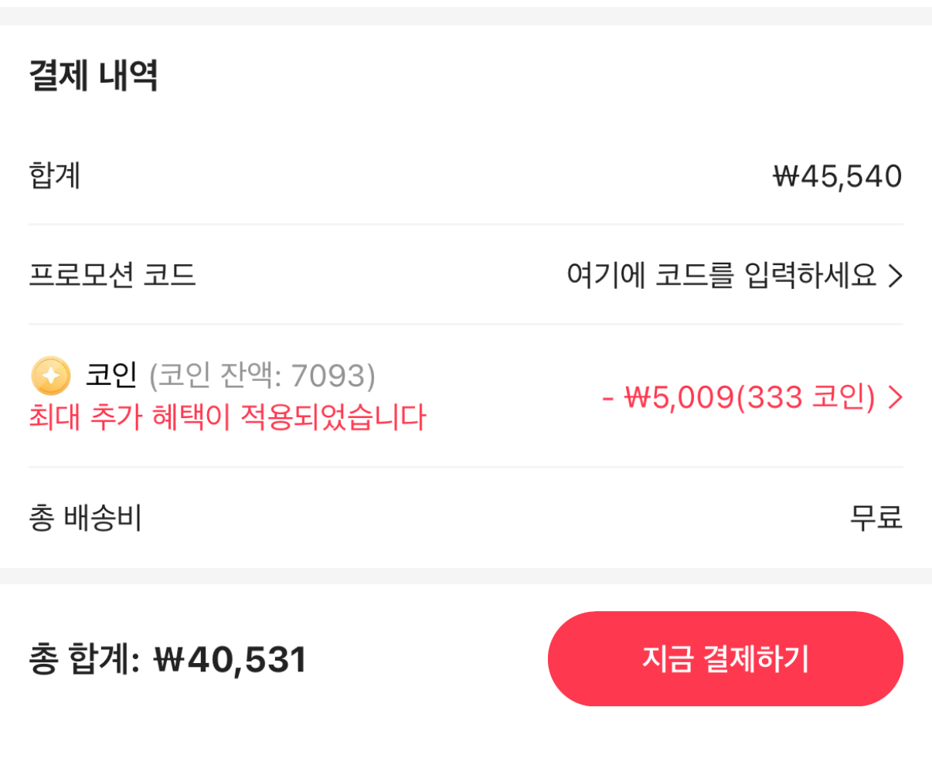The image size is (932, 765).
Task: Click the gold coin icon next to 코인
Action: 49,376
